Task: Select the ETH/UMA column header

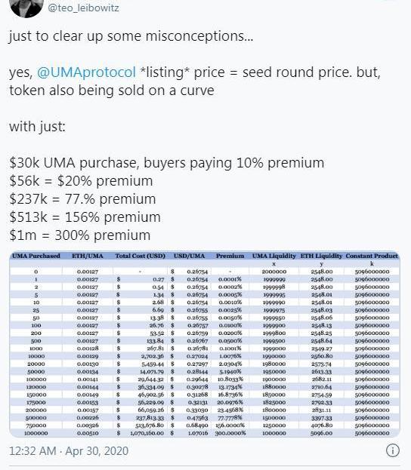Action: (x=88, y=256)
